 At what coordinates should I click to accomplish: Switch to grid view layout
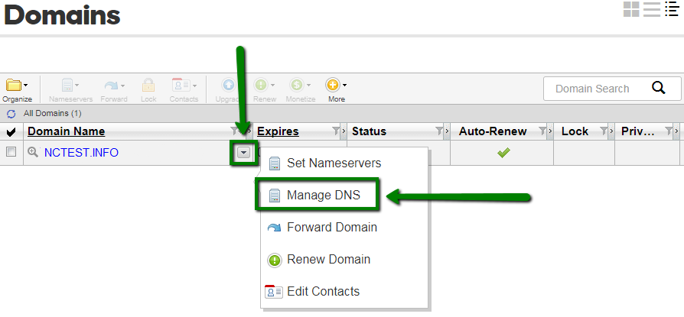click(x=630, y=8)
